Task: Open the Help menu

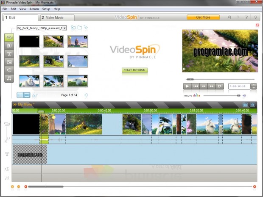Action: coord(57,9)
